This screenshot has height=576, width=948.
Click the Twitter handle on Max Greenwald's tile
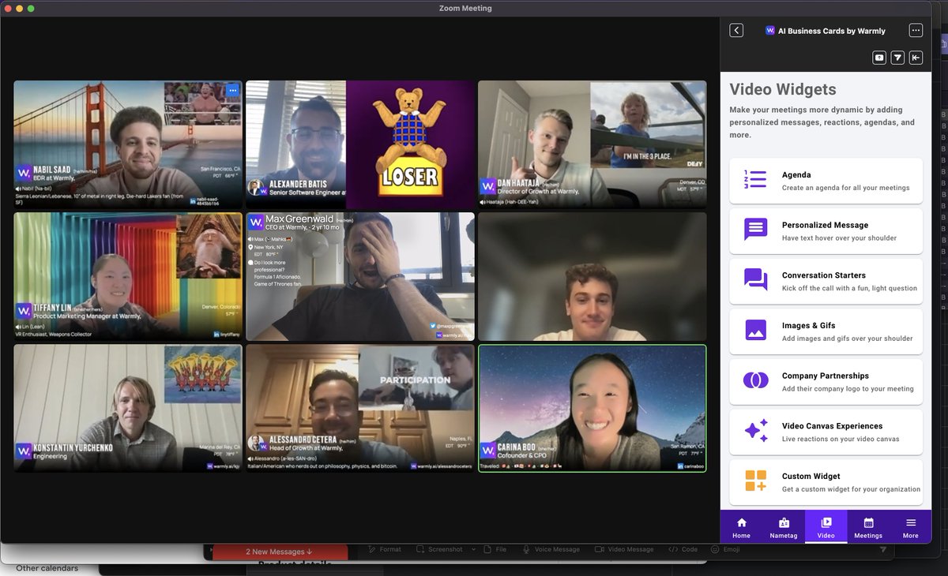click(x=450, y=326)
